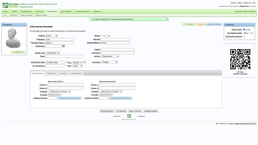Open the Adiestramientos footer button
Viewport: 258px width, 145px height.
tap(151, 111)
